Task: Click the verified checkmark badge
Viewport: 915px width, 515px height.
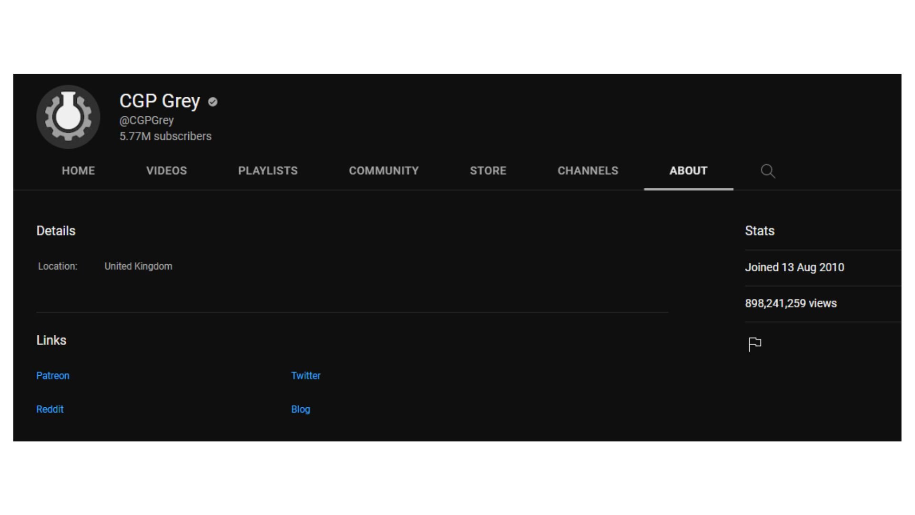Action: pyautogui.click(x=213, y=102)
